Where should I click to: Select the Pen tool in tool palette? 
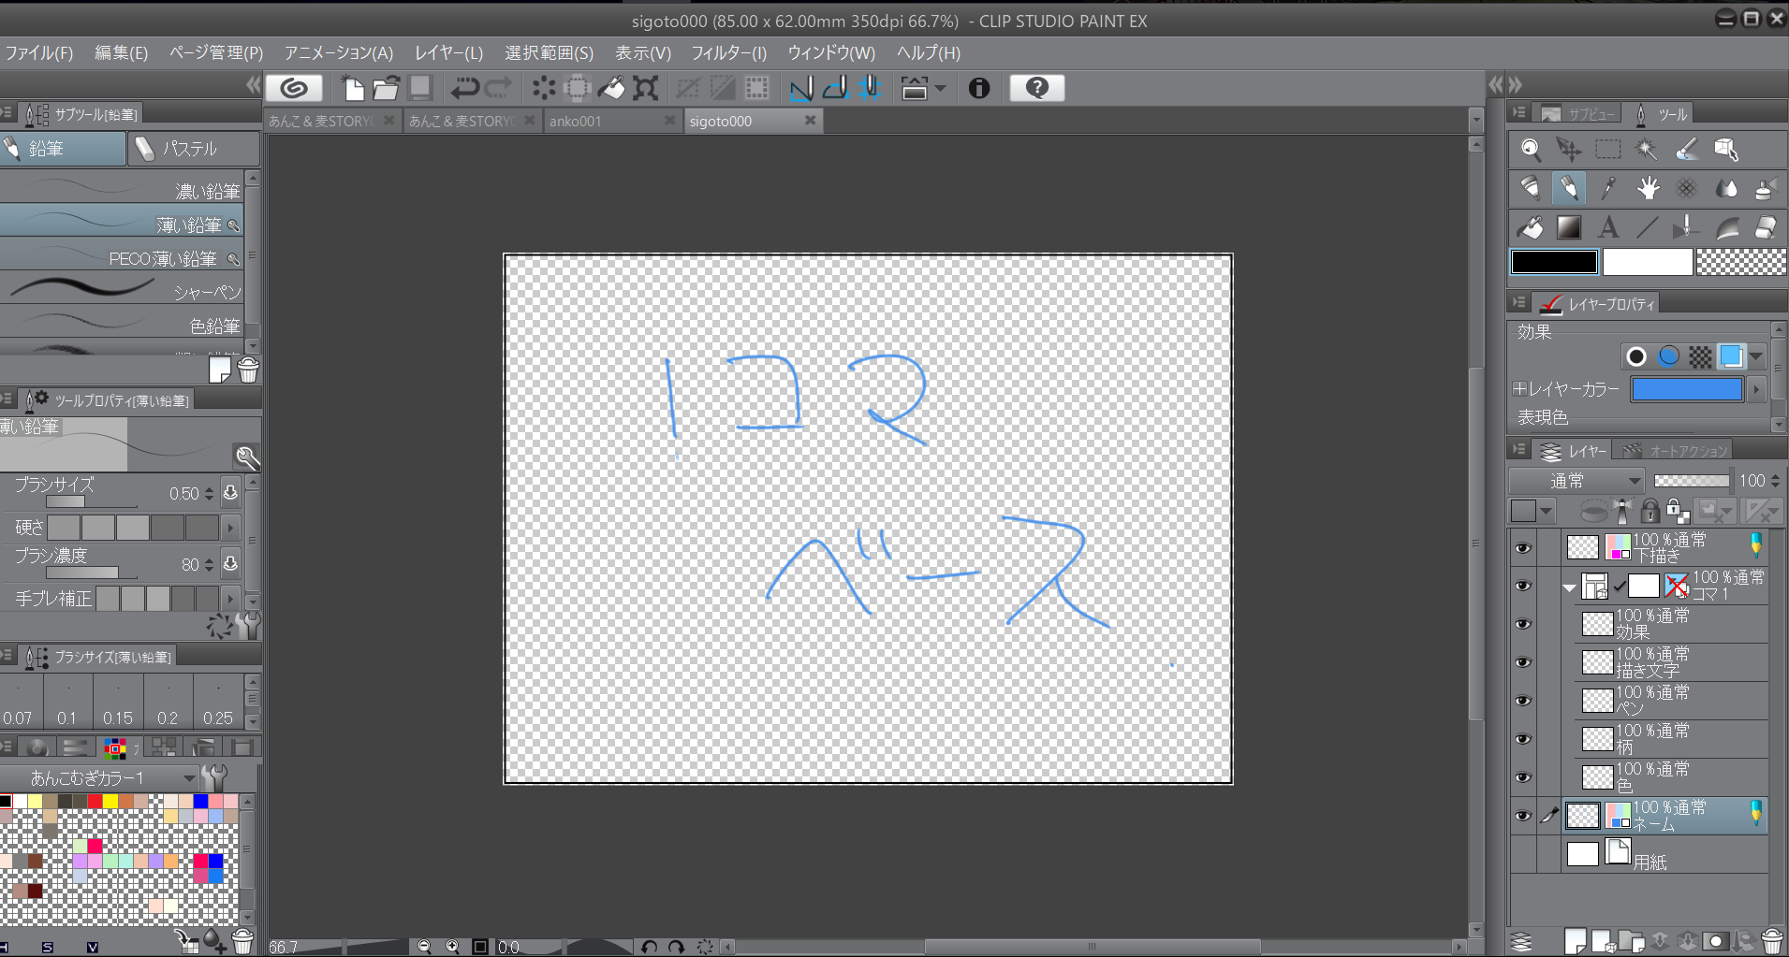(1531, 189)
